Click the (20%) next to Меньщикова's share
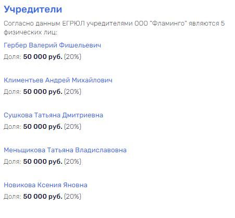Image resolution: width=235 pixels, height=218 pixels. tap(72, 162)
